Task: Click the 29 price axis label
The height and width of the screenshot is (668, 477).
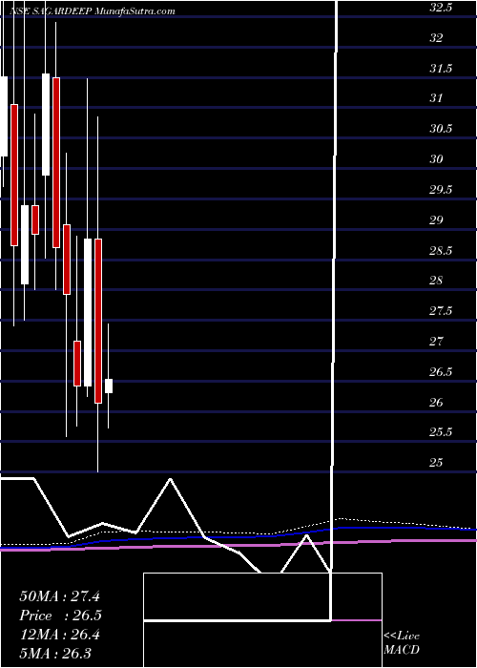Action: point(436,219)
